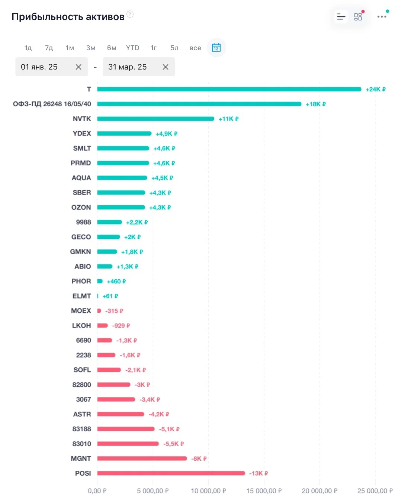Select the YTD period tab
The height and width of the screenshot is (499, 395).
point(133,48)
